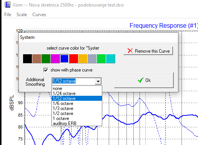Screen dimensions: 198x145
Task: Choose 1/2 octave smoothing option
Action: 77,113
